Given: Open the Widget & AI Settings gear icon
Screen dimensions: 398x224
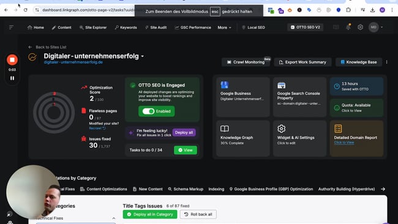Looking at the screenshot, I should [x=281, y=129].
